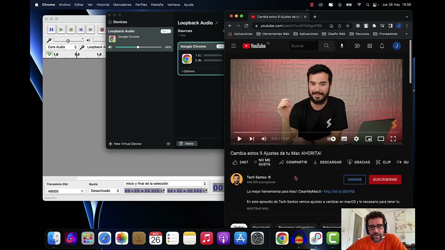
Task: Click the pencil icon to rename Loopback Audio
Action: click(x=217, y=23)
